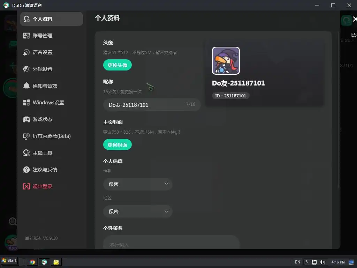This screenshot has width=357, height=268.
Task: Open 账号管理 account management tab
Action: pyautogui.click(x=52, y=36)
